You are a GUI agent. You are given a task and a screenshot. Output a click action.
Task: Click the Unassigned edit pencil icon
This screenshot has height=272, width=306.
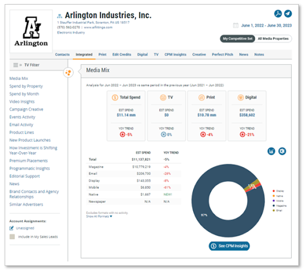(x=11, y=228)
